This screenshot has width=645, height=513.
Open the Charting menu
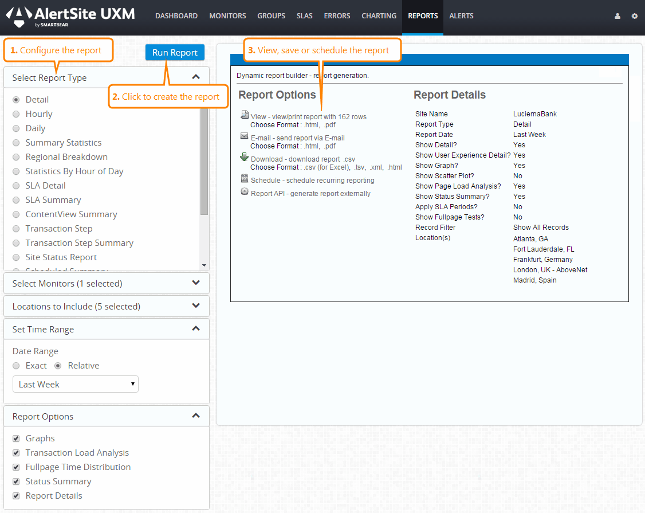tap(379, 16)
